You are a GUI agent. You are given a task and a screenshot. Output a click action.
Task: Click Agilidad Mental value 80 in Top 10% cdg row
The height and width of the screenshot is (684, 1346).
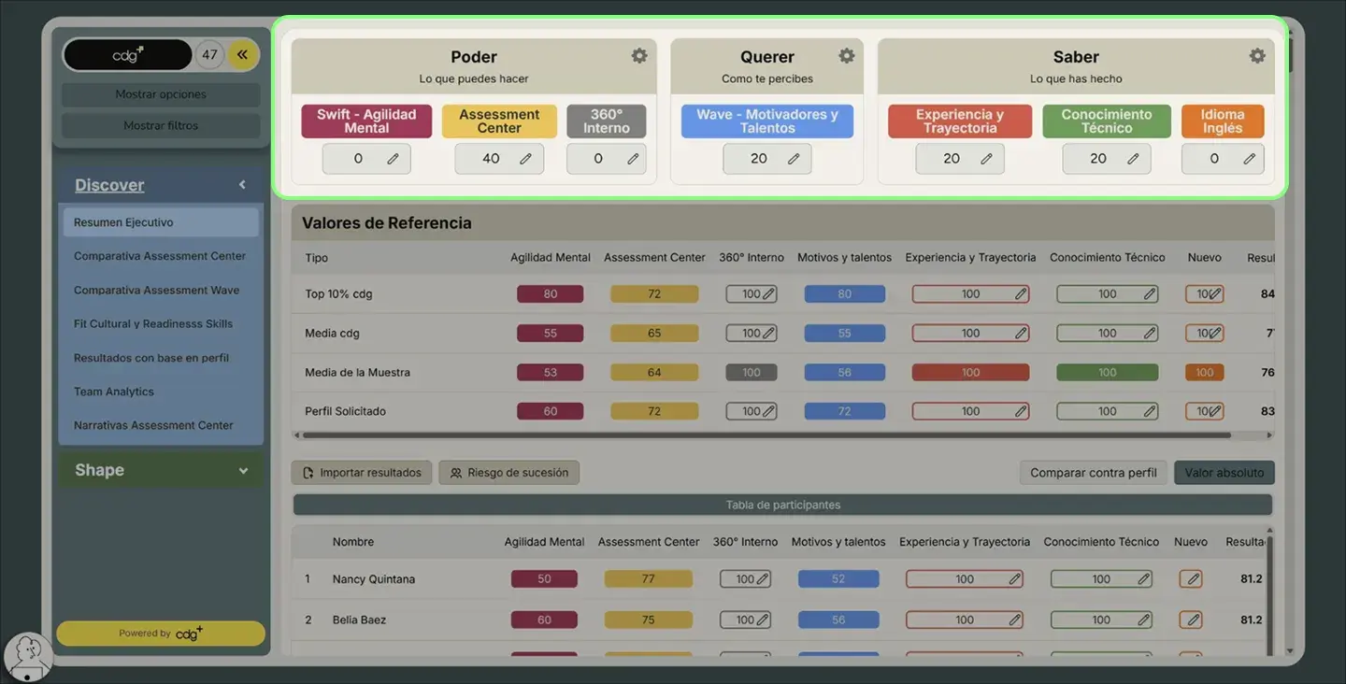551,294
